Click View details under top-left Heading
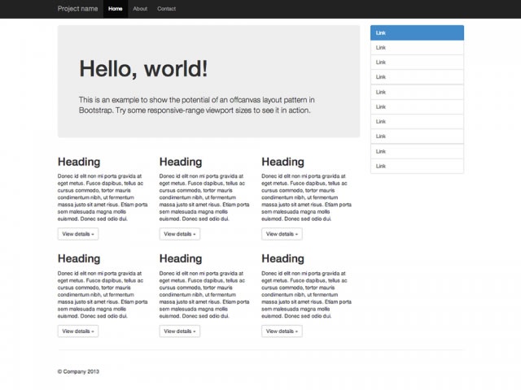Viewport: 521px width, 390px height. pos(78,234)
